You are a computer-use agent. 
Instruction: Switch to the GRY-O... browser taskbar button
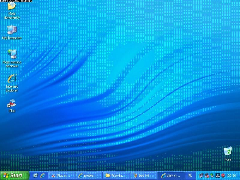click(171, 175)
